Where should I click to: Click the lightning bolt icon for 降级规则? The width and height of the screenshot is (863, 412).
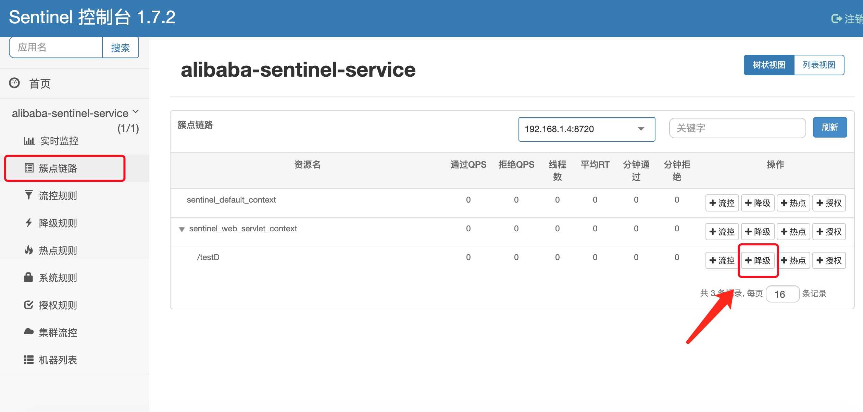29,223
